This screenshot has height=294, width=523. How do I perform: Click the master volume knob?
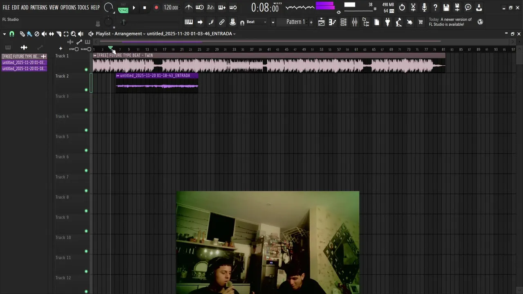coord(108,7)
